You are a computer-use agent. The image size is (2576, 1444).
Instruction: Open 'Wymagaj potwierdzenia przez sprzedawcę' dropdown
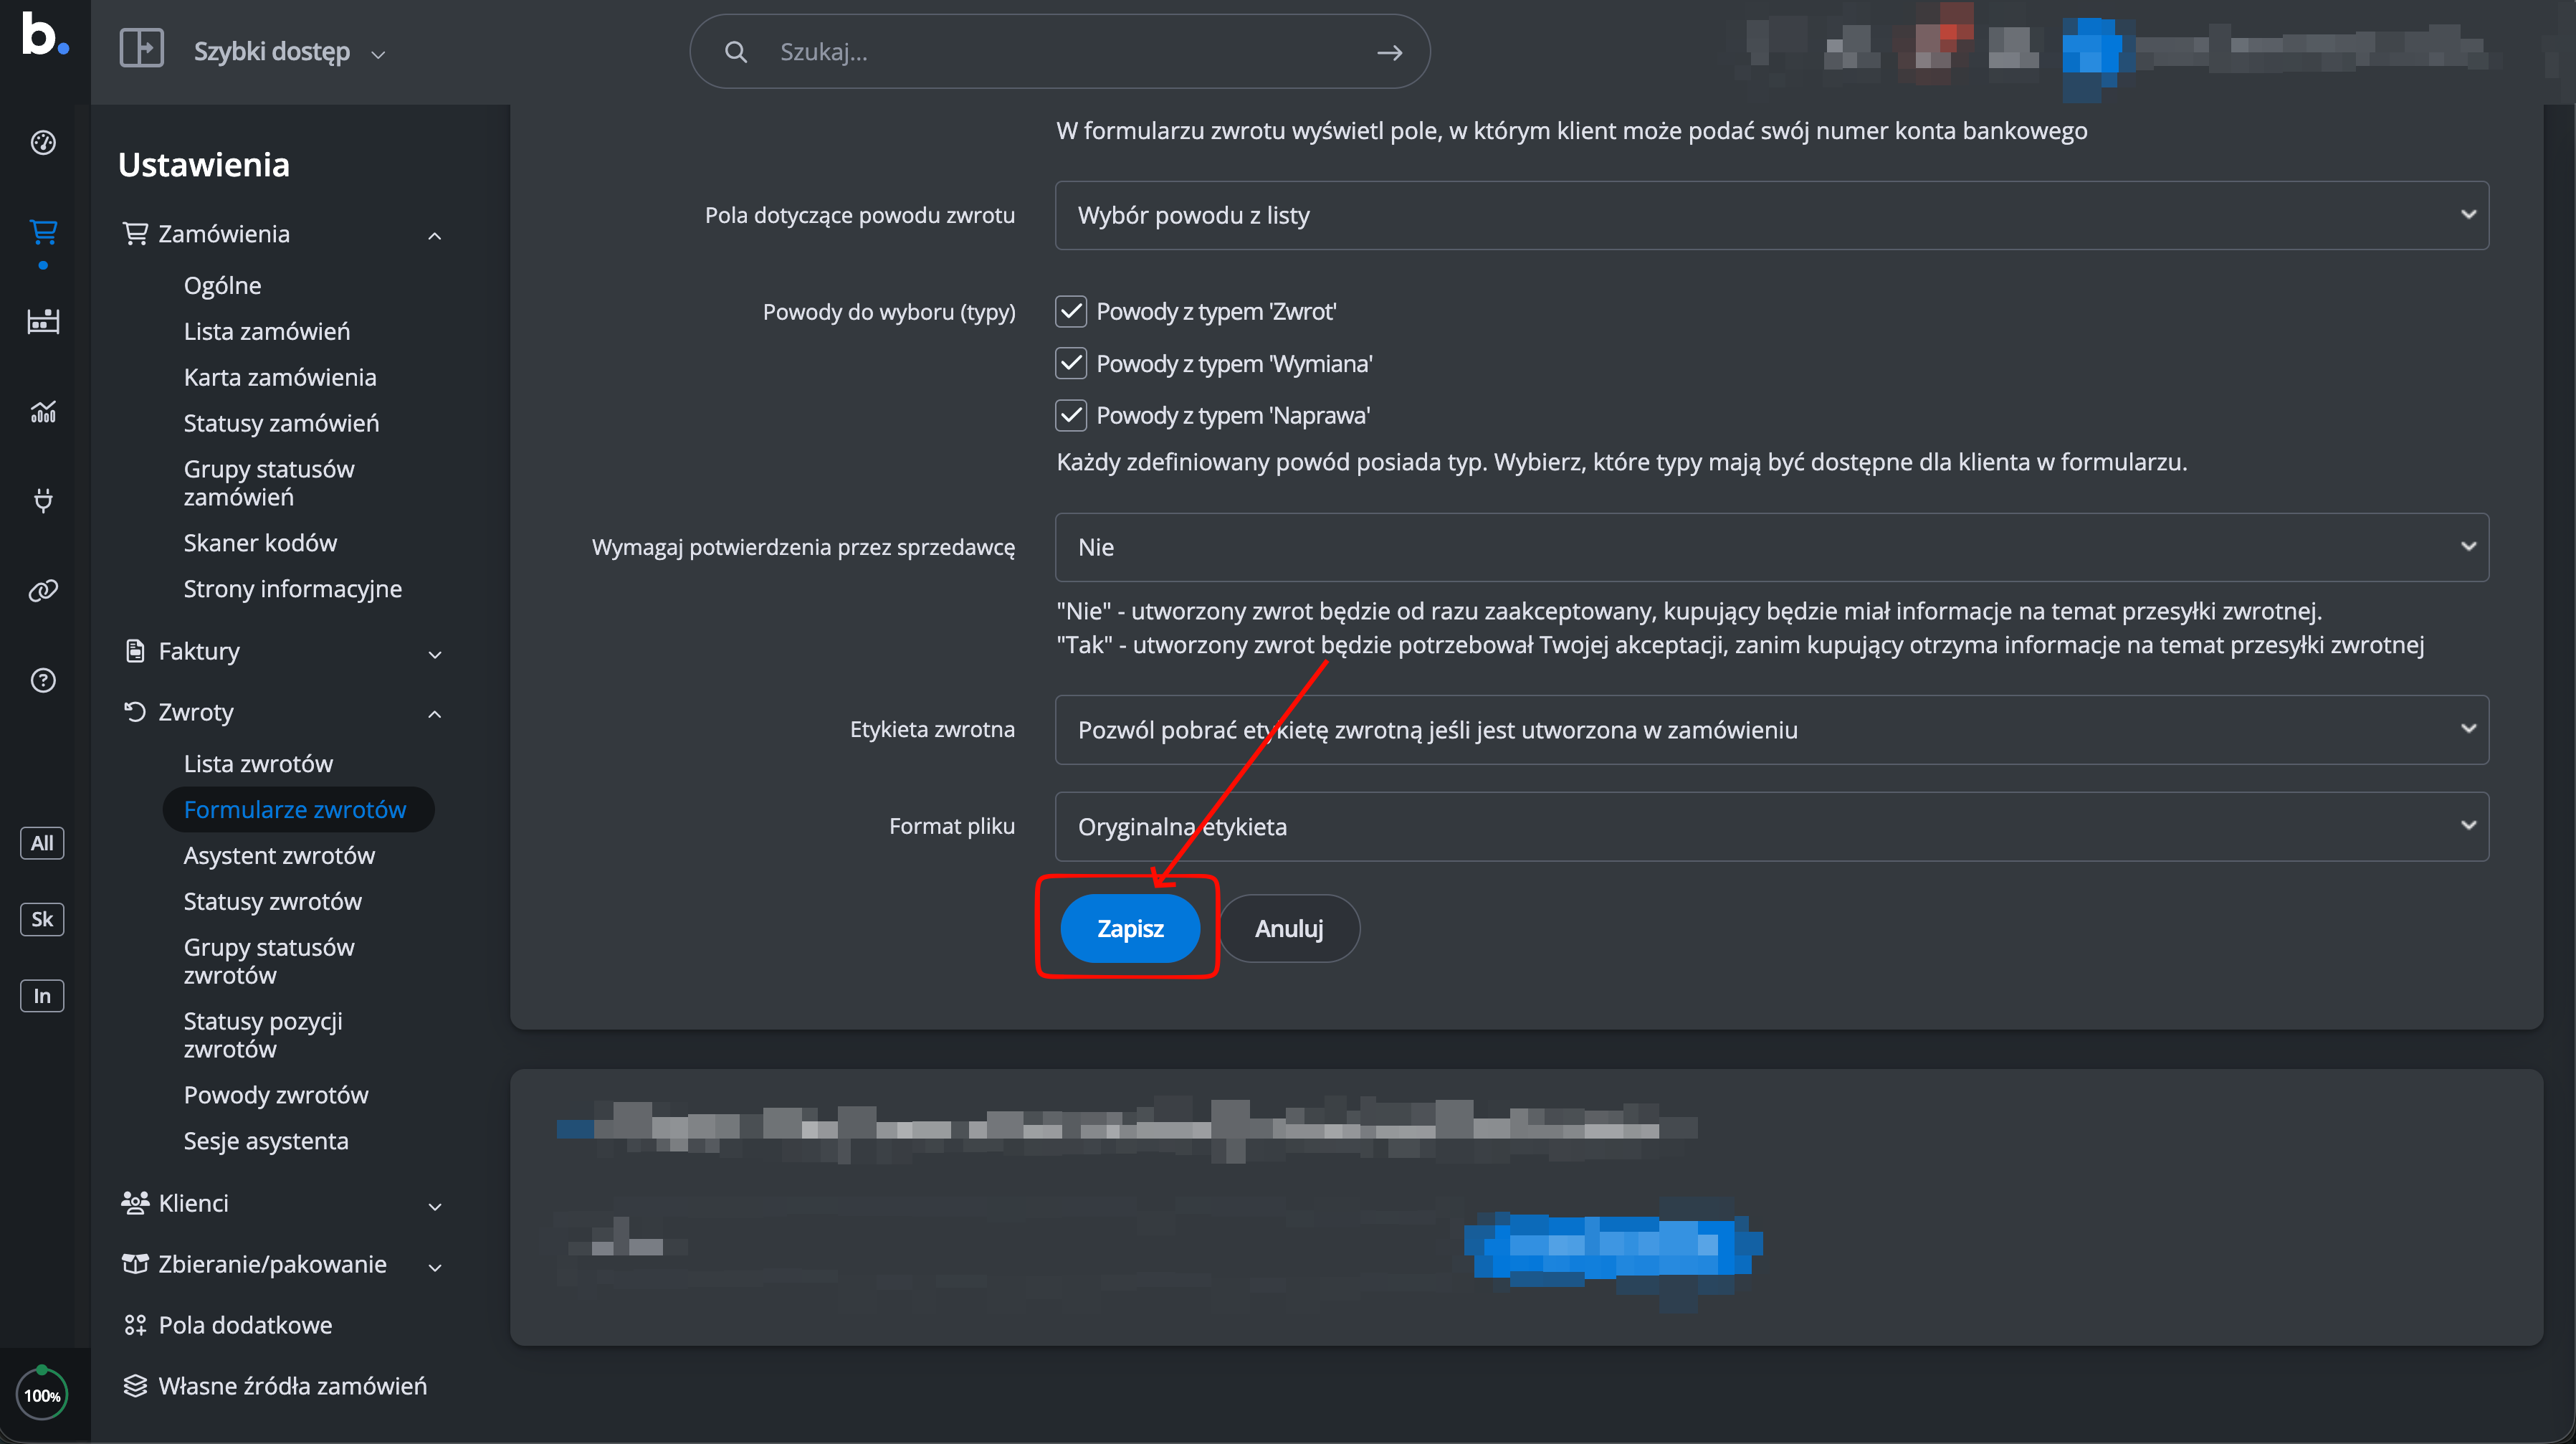1771,547
